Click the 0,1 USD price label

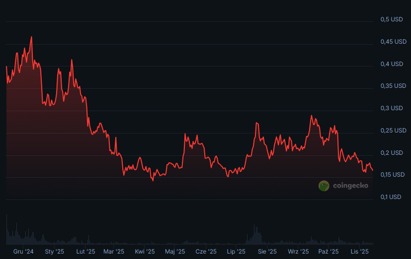coord(392,197)
